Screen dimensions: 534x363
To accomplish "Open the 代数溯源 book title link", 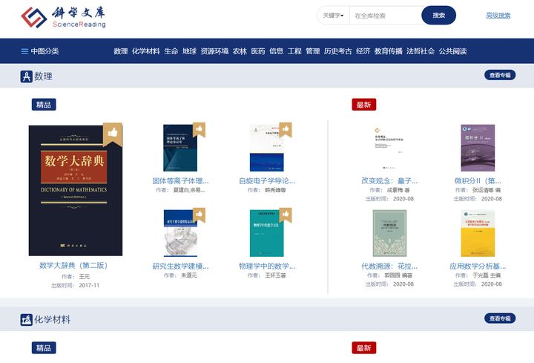I will pyautogui.click(x=389, y=266).
